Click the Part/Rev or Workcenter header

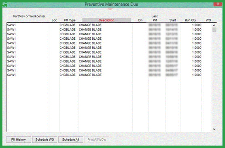point(29,16)
